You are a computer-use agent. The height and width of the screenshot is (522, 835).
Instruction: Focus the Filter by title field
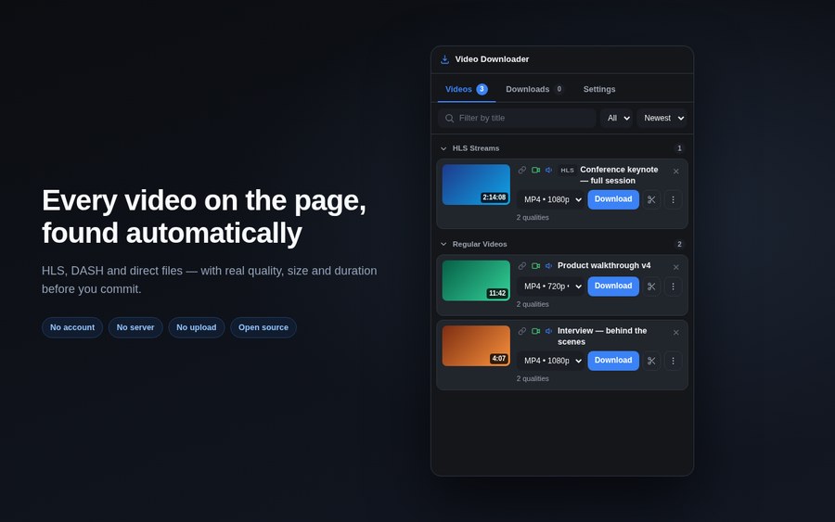[517, 118]
